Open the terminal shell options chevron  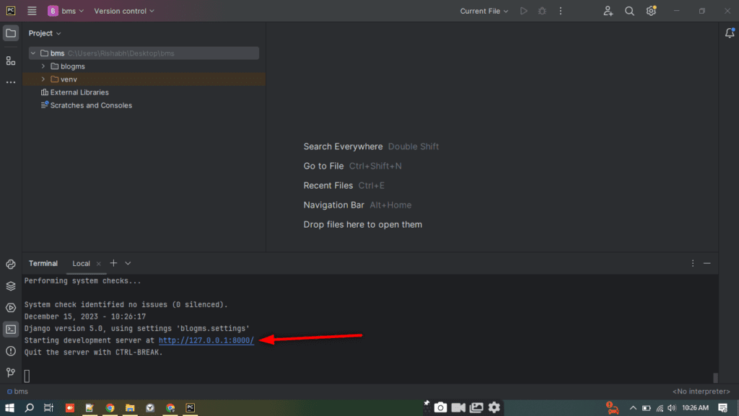(128, 264)
